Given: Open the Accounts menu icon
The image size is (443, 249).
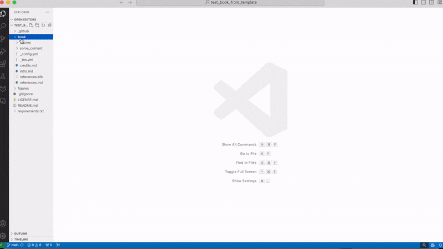Looking at the screenshot, I should 3,224.
